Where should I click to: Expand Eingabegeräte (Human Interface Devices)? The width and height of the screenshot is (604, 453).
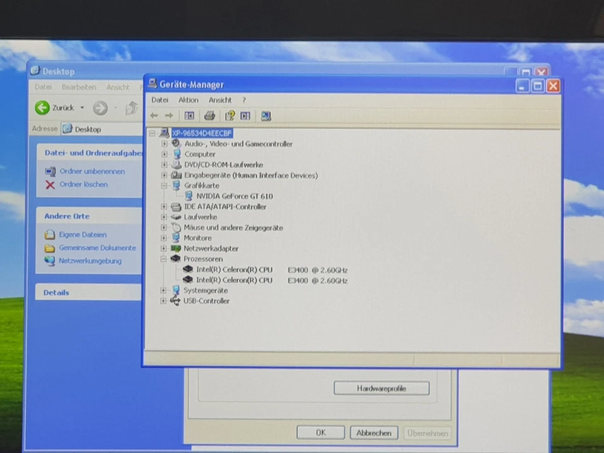(x=164, y=175)
